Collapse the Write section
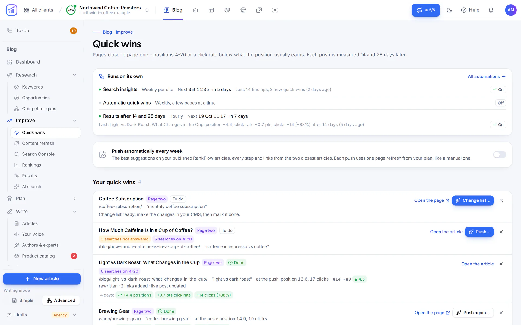Viewport: 521px width, 325px height. 75,212
